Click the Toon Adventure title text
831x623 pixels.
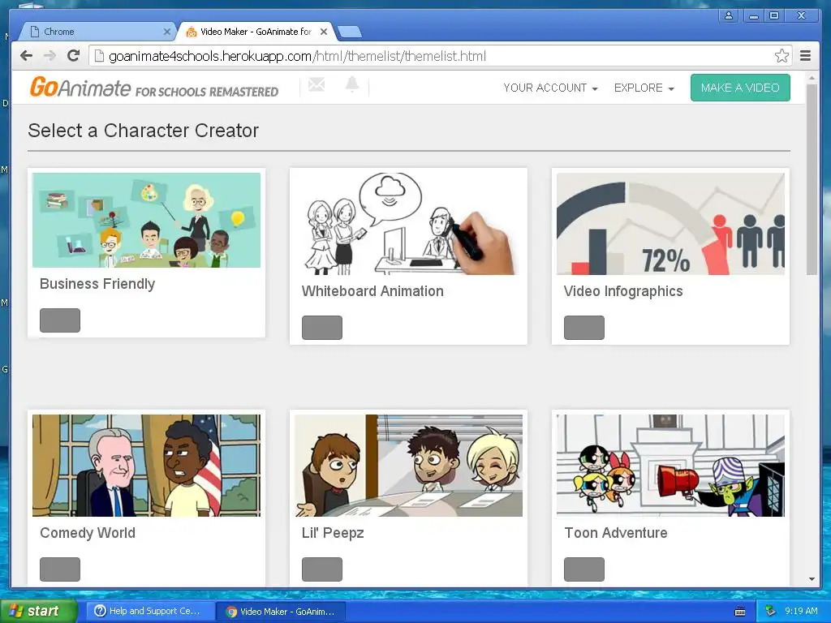(x=616, y=533)
